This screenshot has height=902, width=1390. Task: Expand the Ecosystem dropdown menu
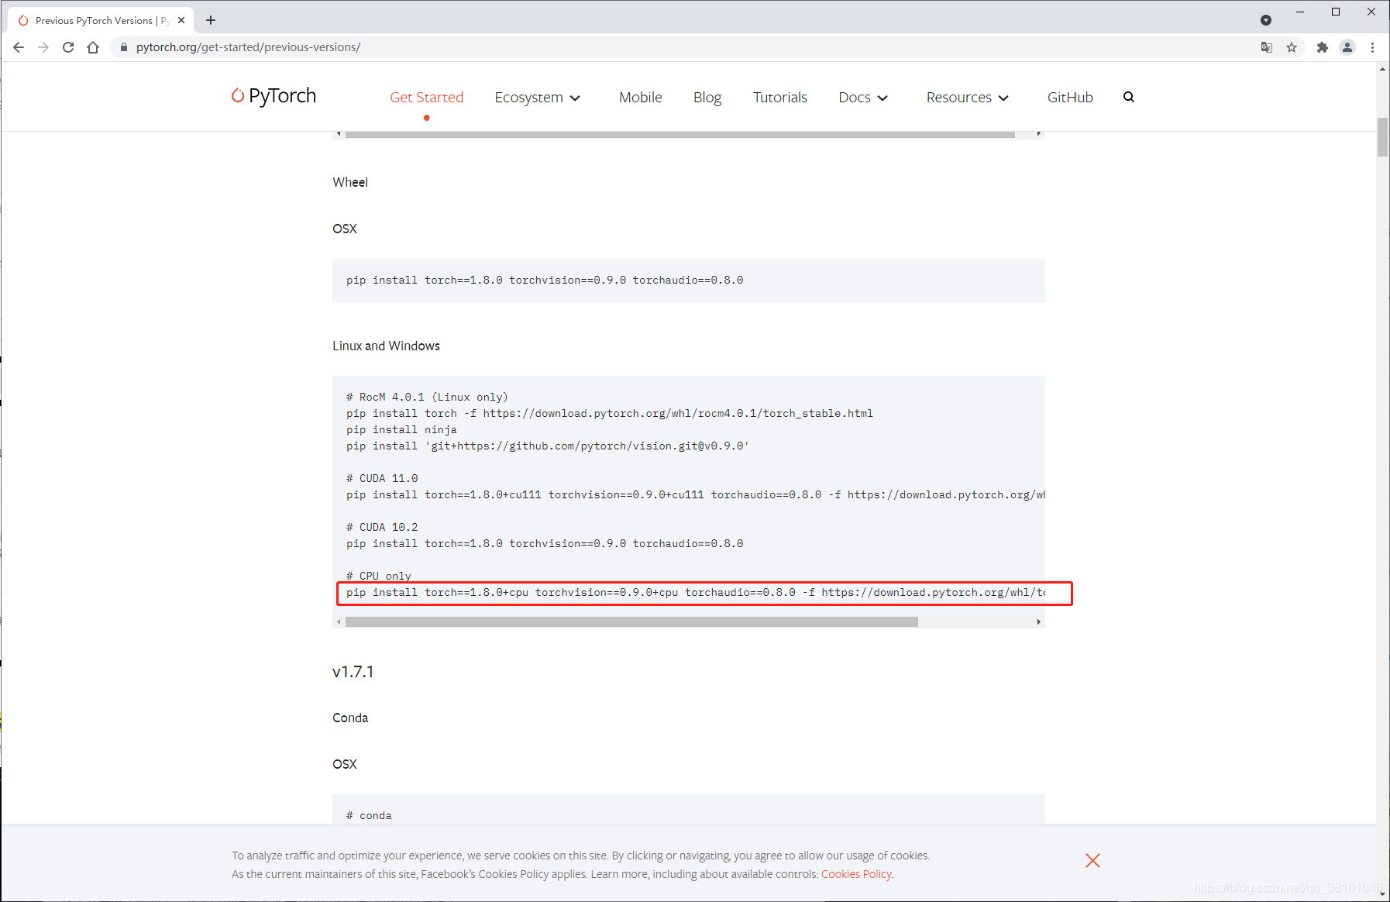click(x=538, y=97)
